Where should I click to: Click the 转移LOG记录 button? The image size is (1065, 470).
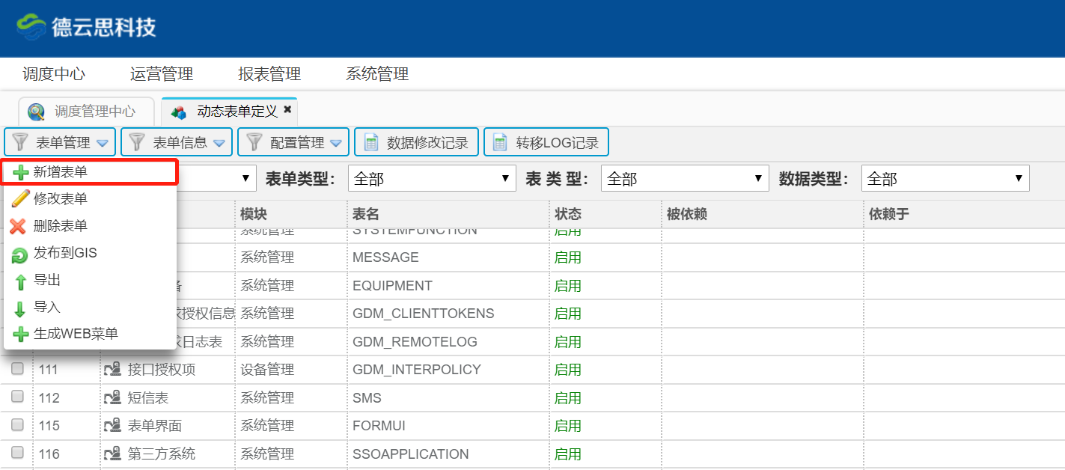pyautogui.click(x=546, y=142)
